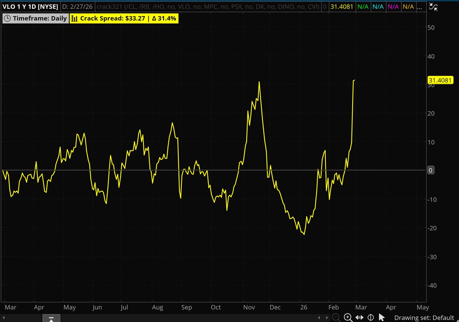Click the Jun label on time axis

pyautogui.click(x=97, y=307)
